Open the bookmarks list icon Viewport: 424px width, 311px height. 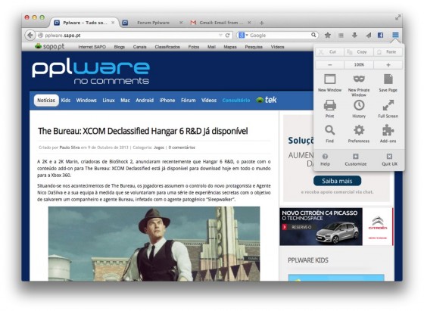click(x=341, y=35)
